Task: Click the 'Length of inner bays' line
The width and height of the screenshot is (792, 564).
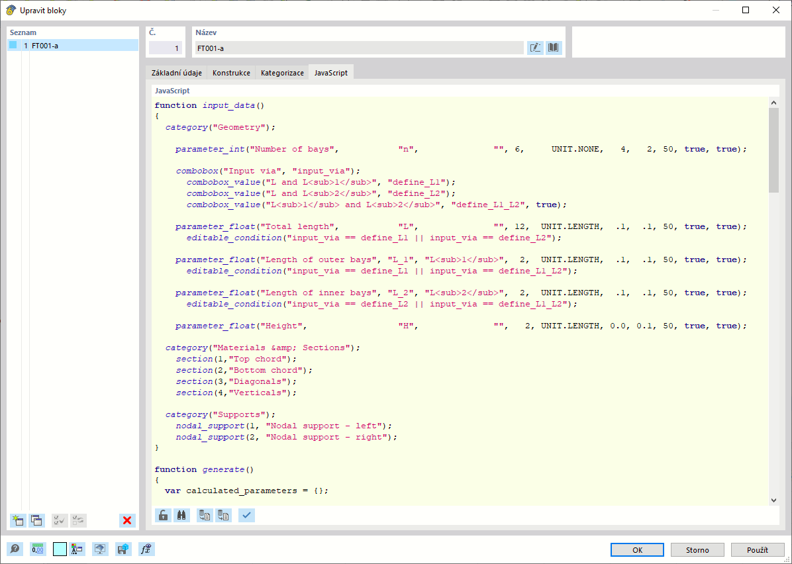Action: [x=461, y=293]
